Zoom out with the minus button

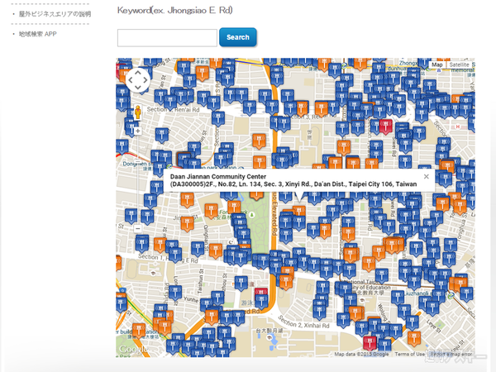click(x=137, y=228)
